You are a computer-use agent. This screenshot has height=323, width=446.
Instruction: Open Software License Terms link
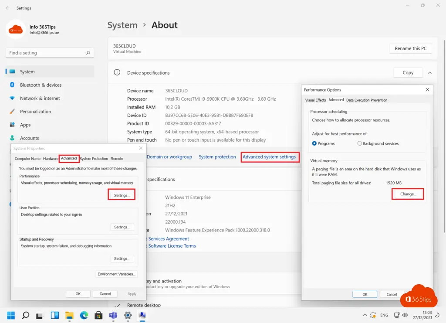tap(172, 246)
